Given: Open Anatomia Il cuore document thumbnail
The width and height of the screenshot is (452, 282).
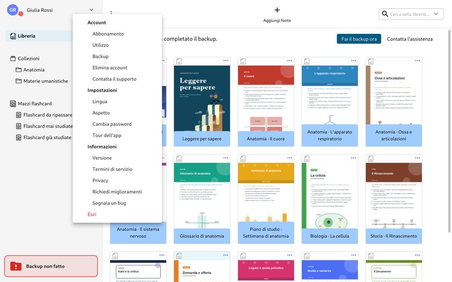Looking at the screenshot, I should 266,98.
